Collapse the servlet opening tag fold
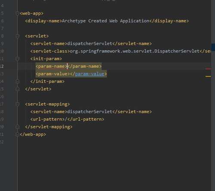The width and height of the screenshot is (215, 191). pos(17,36)
